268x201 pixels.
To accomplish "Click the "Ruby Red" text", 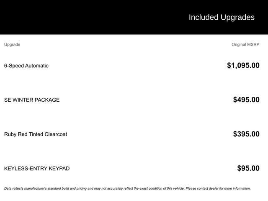I will [15, 134].
